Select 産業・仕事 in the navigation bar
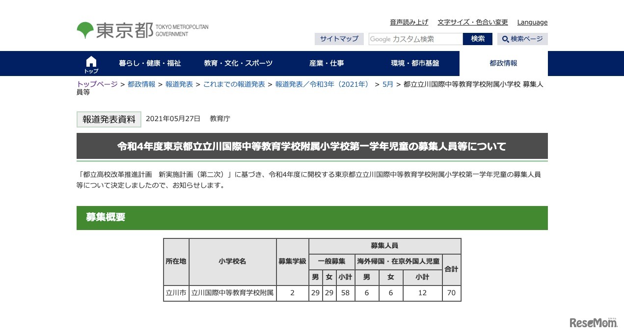624x334 pixels. click(x=326, y=63)
